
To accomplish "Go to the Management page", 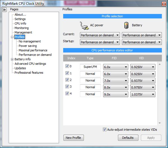I will pyautogui.click(x=23, y=32).
